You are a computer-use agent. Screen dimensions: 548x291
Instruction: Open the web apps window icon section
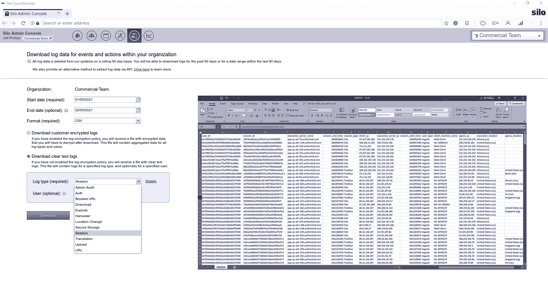coord(106,36)
